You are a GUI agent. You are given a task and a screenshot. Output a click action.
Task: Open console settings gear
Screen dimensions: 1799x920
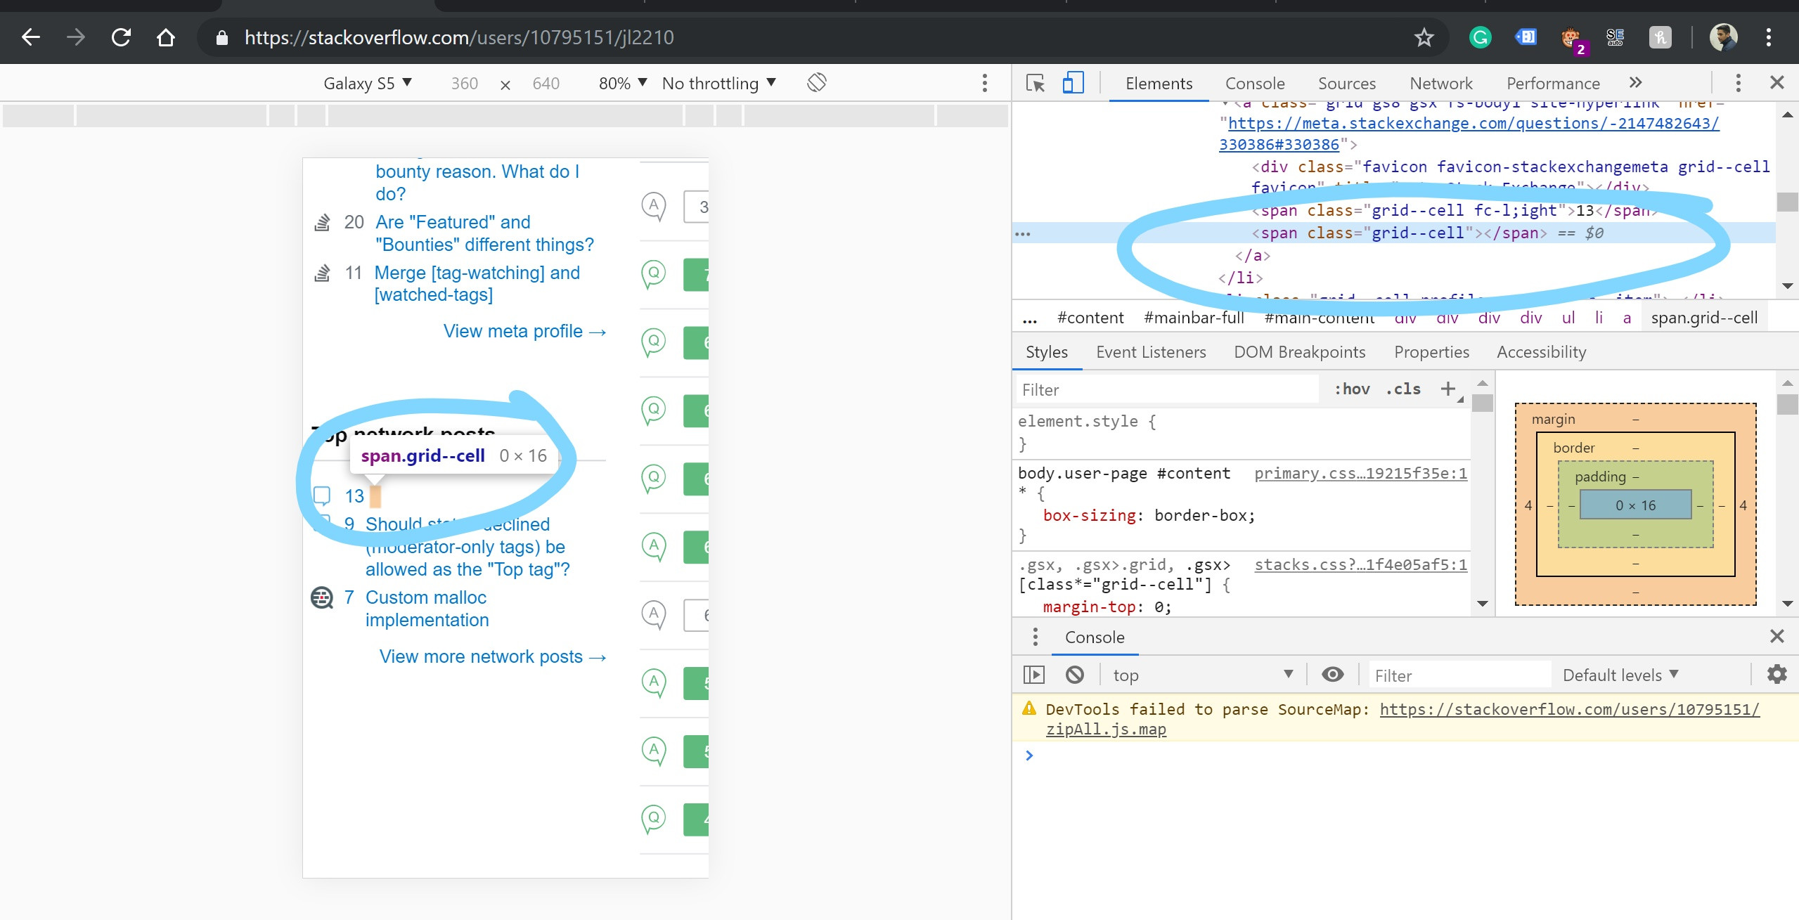[1777, 675]
